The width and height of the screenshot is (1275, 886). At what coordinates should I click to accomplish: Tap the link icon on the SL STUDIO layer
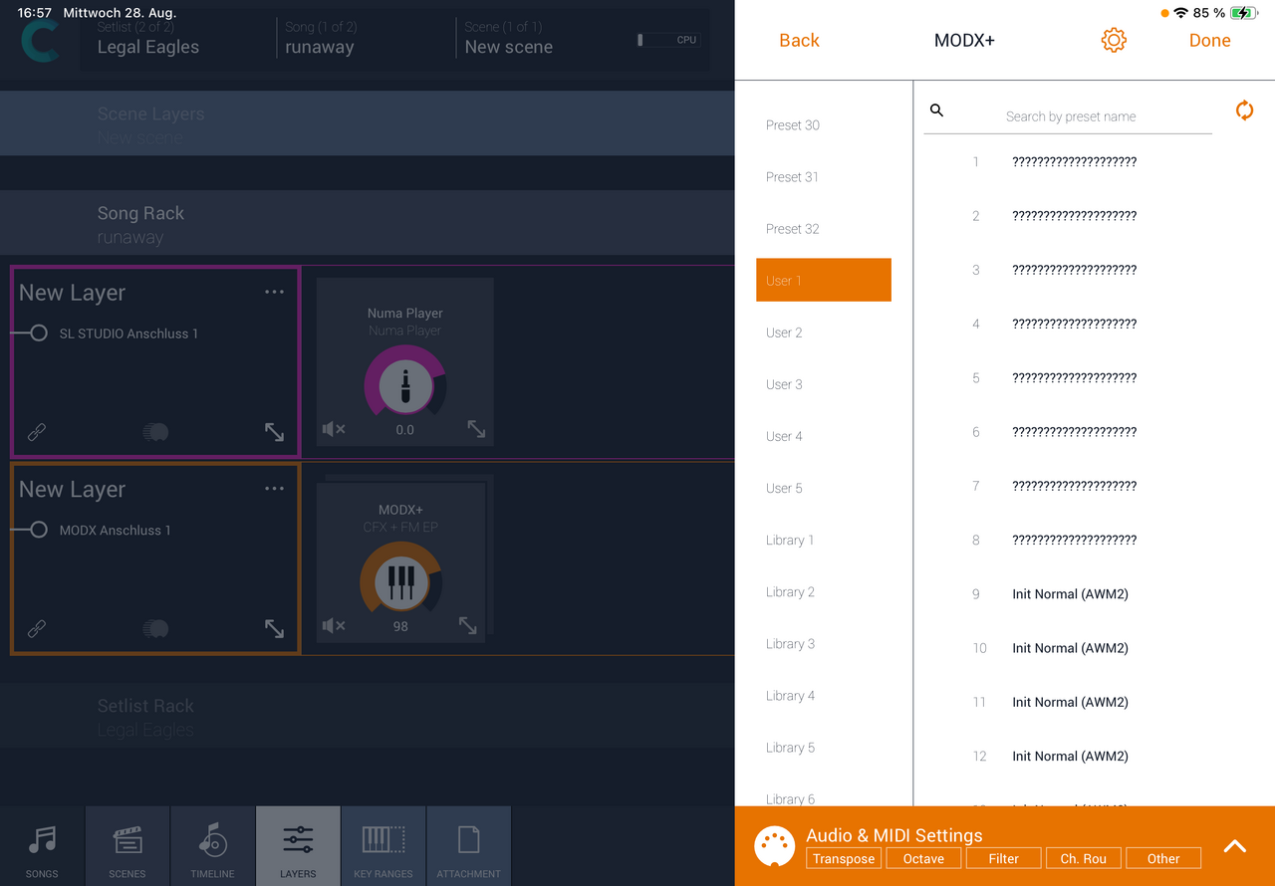[36, 432]
